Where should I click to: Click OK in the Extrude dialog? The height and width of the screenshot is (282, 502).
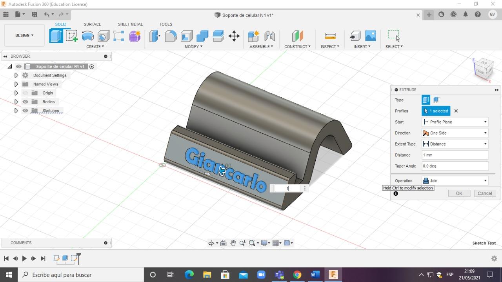click(459, 193)
